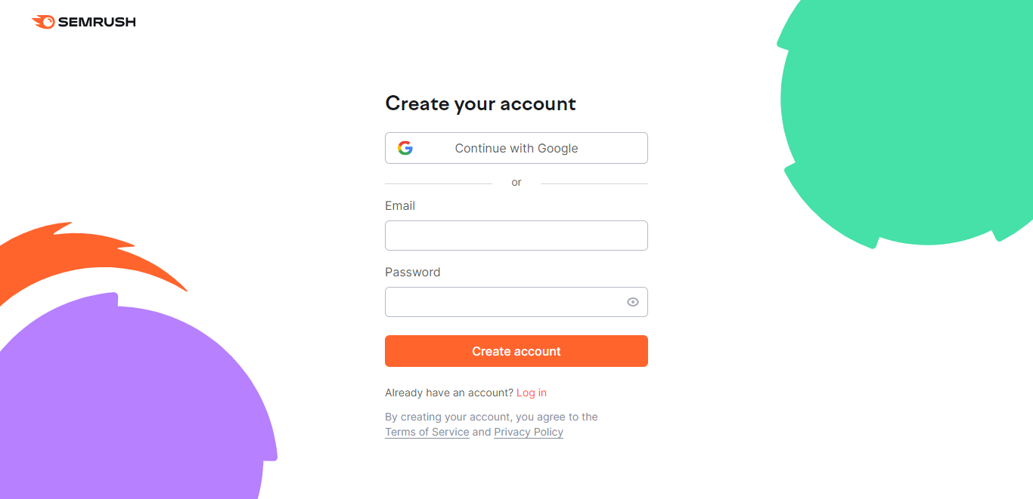1033x499 pixels.
Task: Focus the Password input field
Action: [504, 302]
